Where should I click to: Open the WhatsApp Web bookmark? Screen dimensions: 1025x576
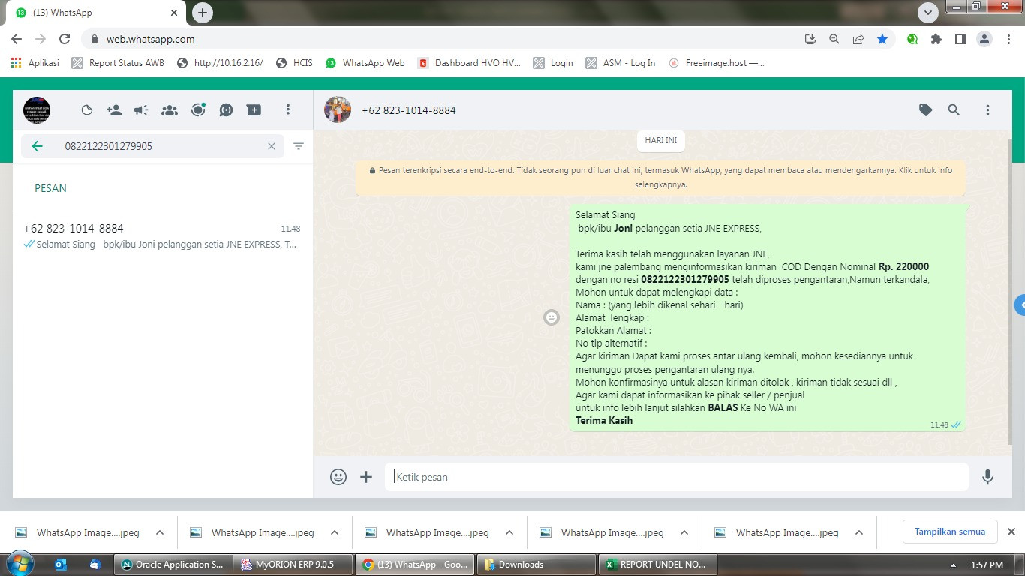(365, 63)
